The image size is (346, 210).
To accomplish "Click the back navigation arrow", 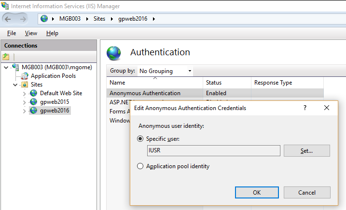I will tap(8, 19).
